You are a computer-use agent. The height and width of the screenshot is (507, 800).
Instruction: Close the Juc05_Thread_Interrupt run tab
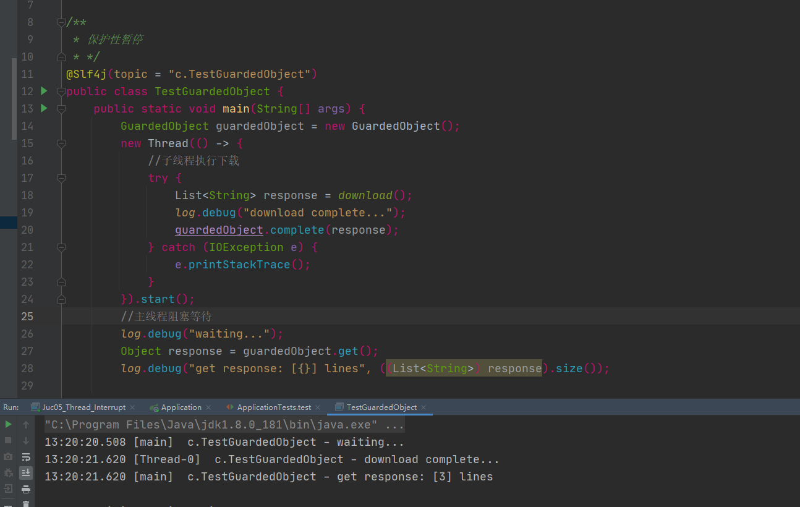[x=132, y=407]
